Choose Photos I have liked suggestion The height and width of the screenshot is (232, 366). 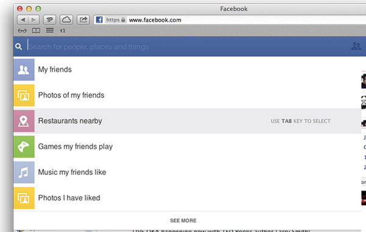(187, 198)
